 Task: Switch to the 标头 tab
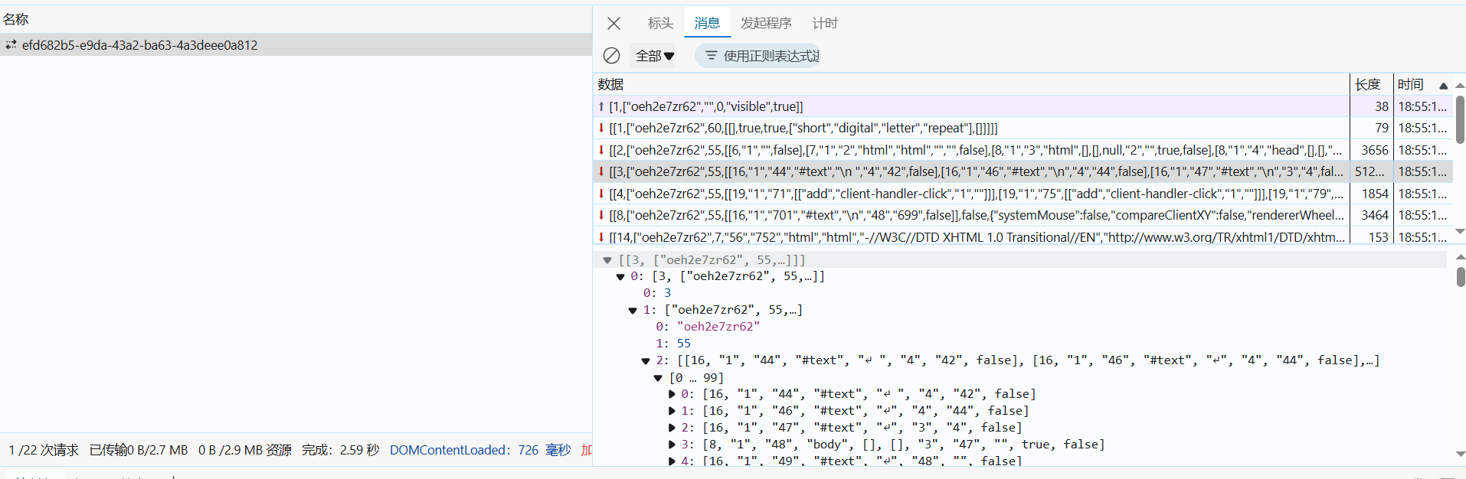pos(660,24)
